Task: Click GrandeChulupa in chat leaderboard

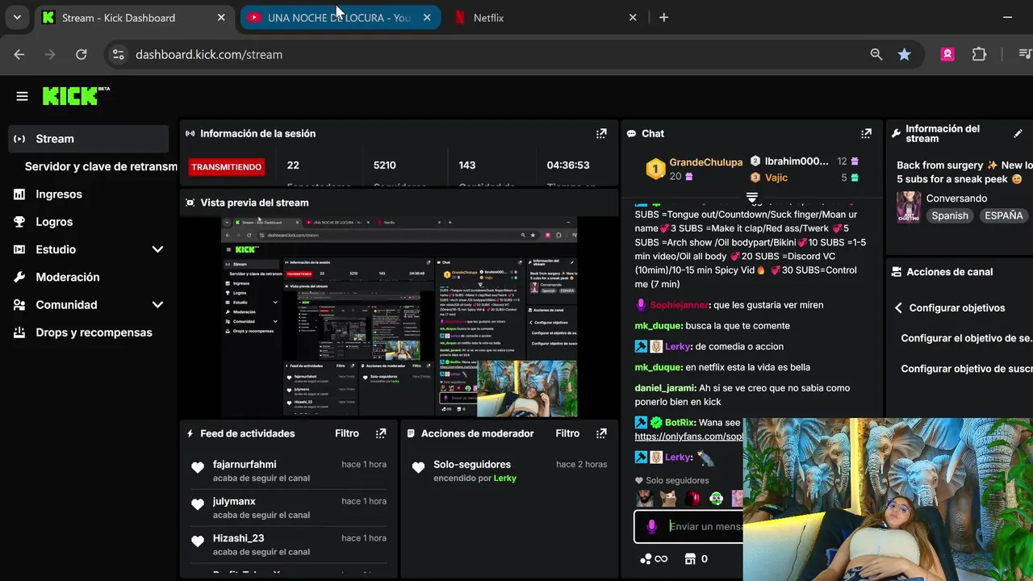Action: pos(706,162)
